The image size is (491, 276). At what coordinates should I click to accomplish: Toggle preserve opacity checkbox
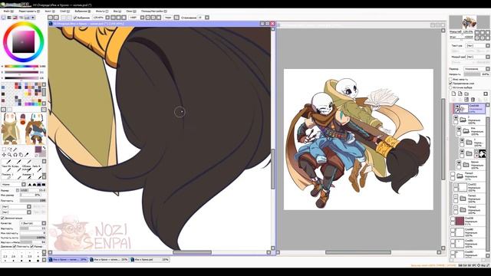point(451,80)
